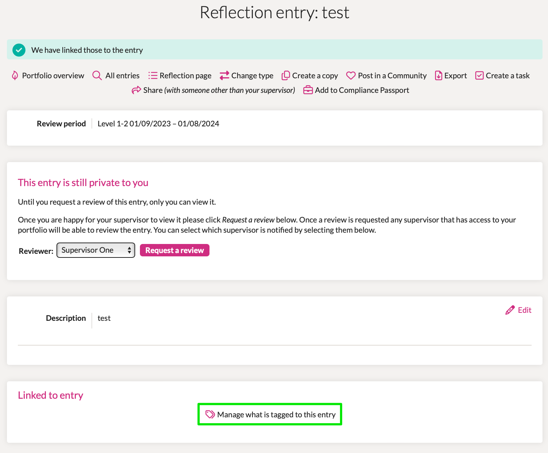Open the Reviewer dropdown showing Supervisor One
Image resolution: width=548 pixels, height=453 pixels.
pyautogui.click(x=96, y=250)
